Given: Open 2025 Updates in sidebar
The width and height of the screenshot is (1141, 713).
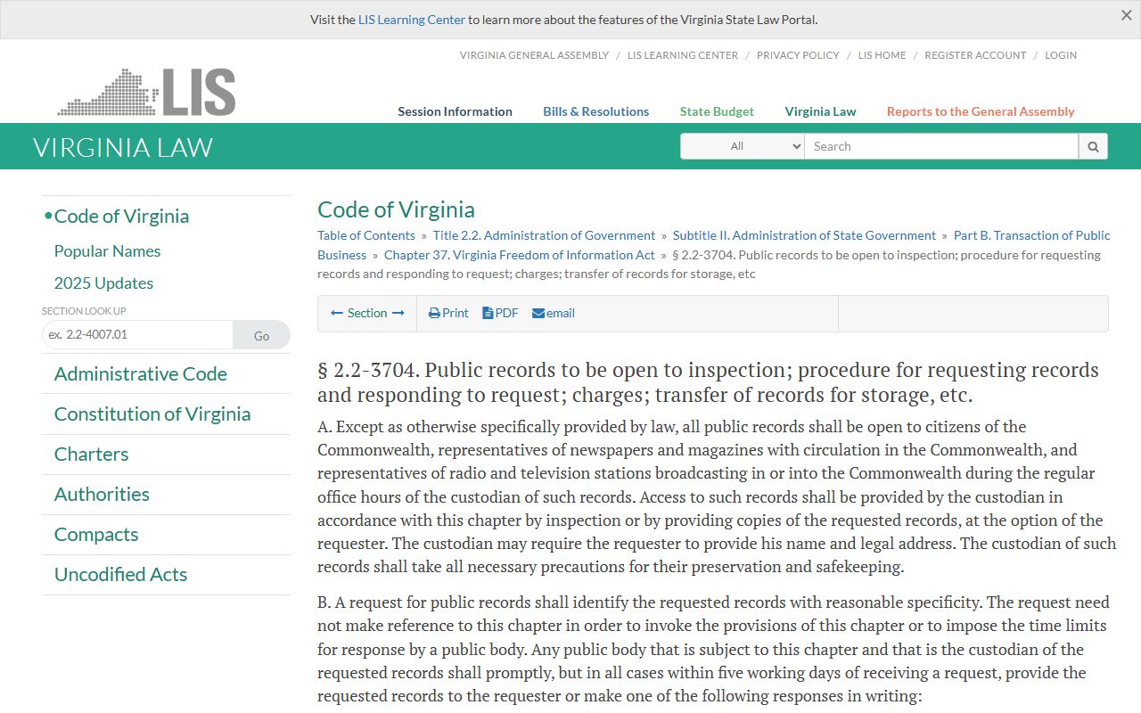Looking at the screenshot, I should (x=103, y=283).
